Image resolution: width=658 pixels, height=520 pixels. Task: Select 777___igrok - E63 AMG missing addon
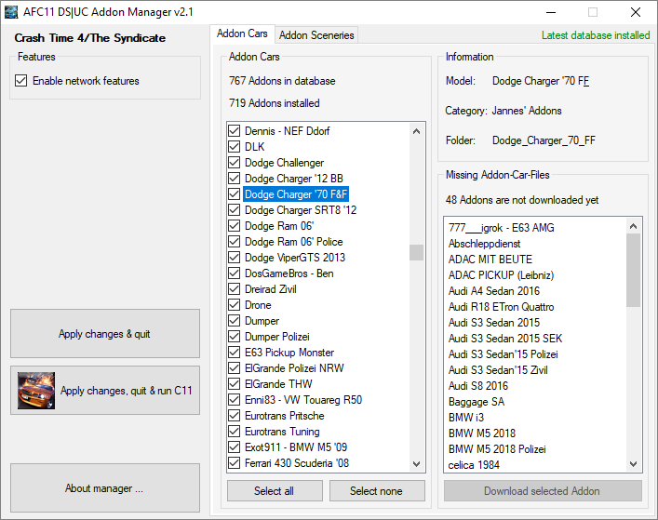coord(502,227)
